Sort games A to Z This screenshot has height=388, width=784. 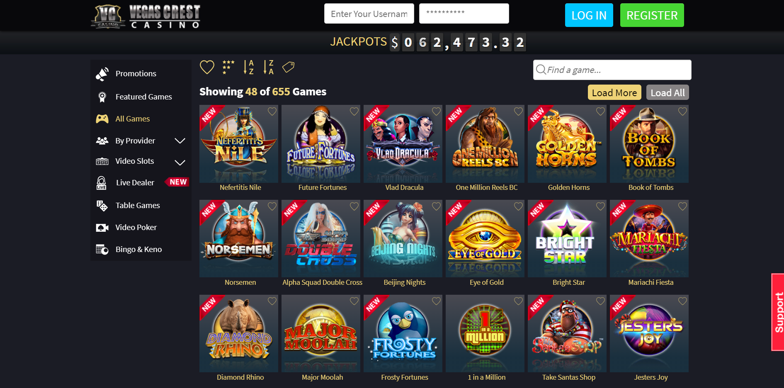(248, 67)
